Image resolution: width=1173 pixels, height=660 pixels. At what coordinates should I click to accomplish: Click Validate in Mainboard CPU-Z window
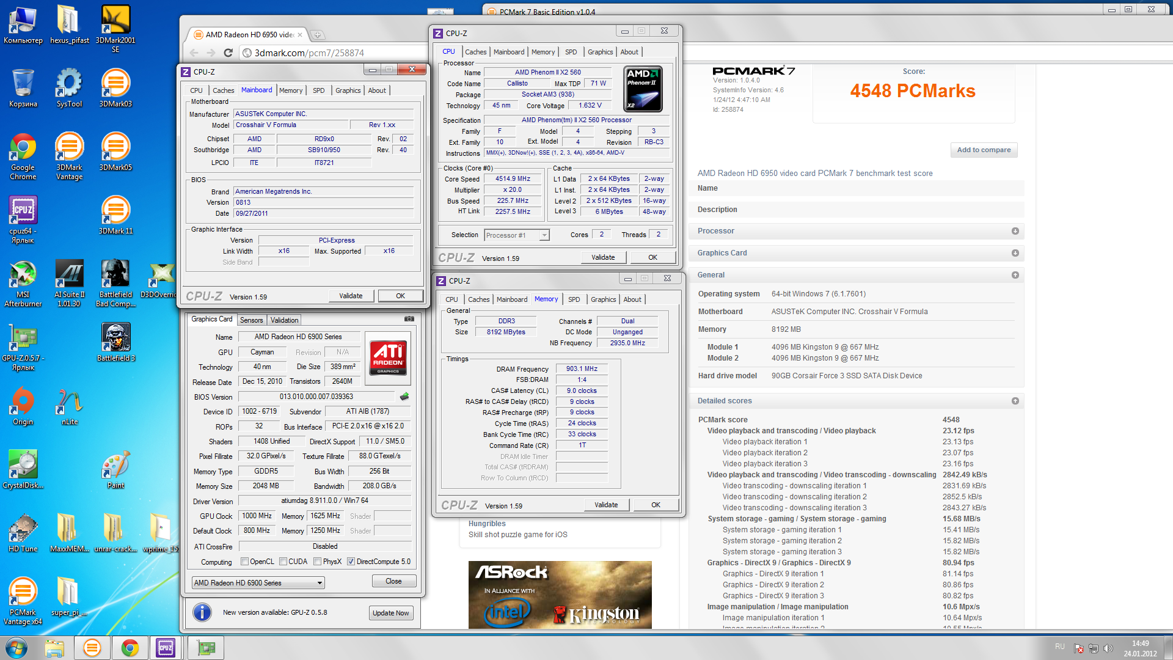coord(351,296)
